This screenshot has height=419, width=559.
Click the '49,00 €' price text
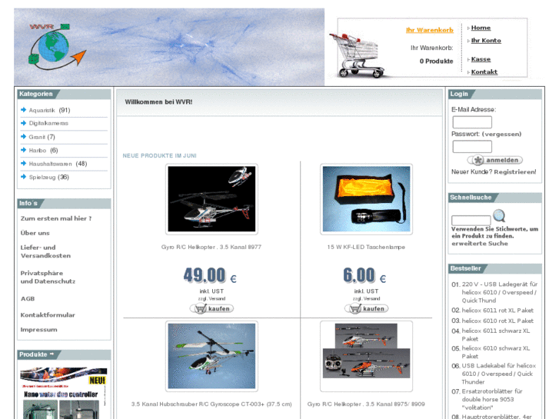210,275
